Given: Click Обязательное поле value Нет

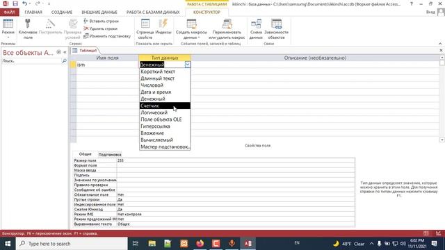Looking at the screenshot, I should pos(236,194).
